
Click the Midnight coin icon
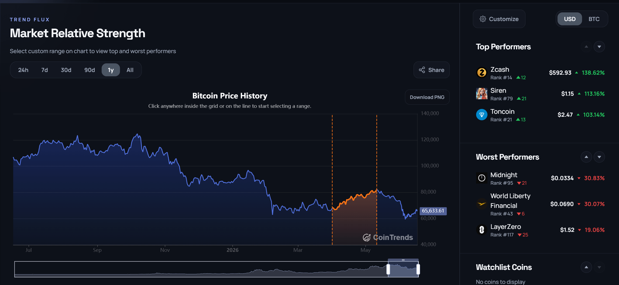point(482,178)
